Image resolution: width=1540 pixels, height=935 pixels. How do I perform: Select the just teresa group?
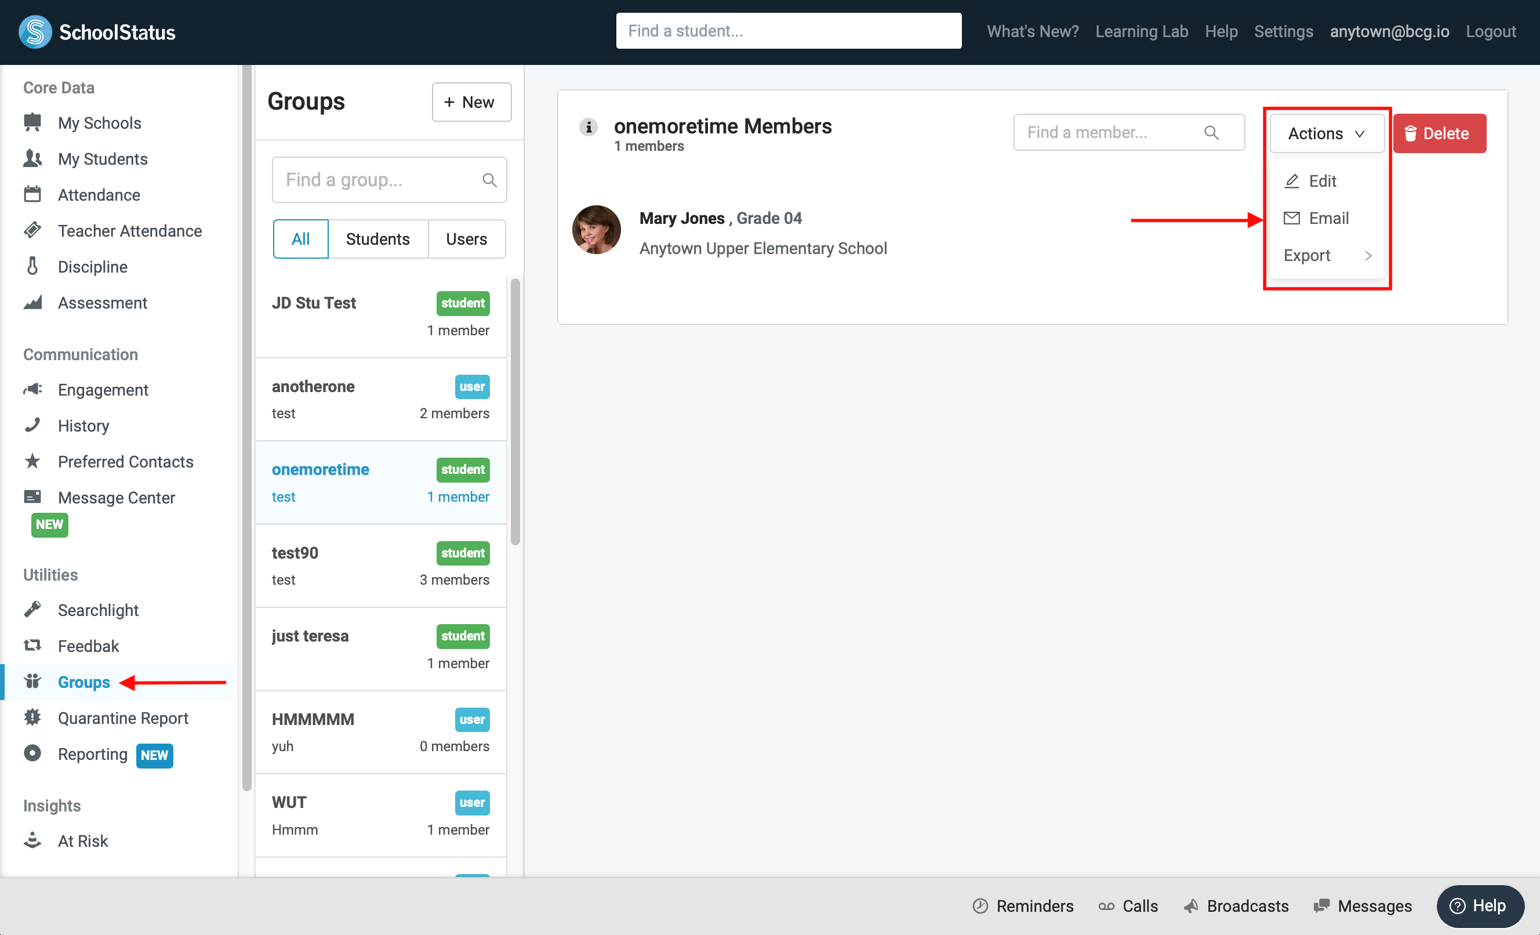[380, 649]
